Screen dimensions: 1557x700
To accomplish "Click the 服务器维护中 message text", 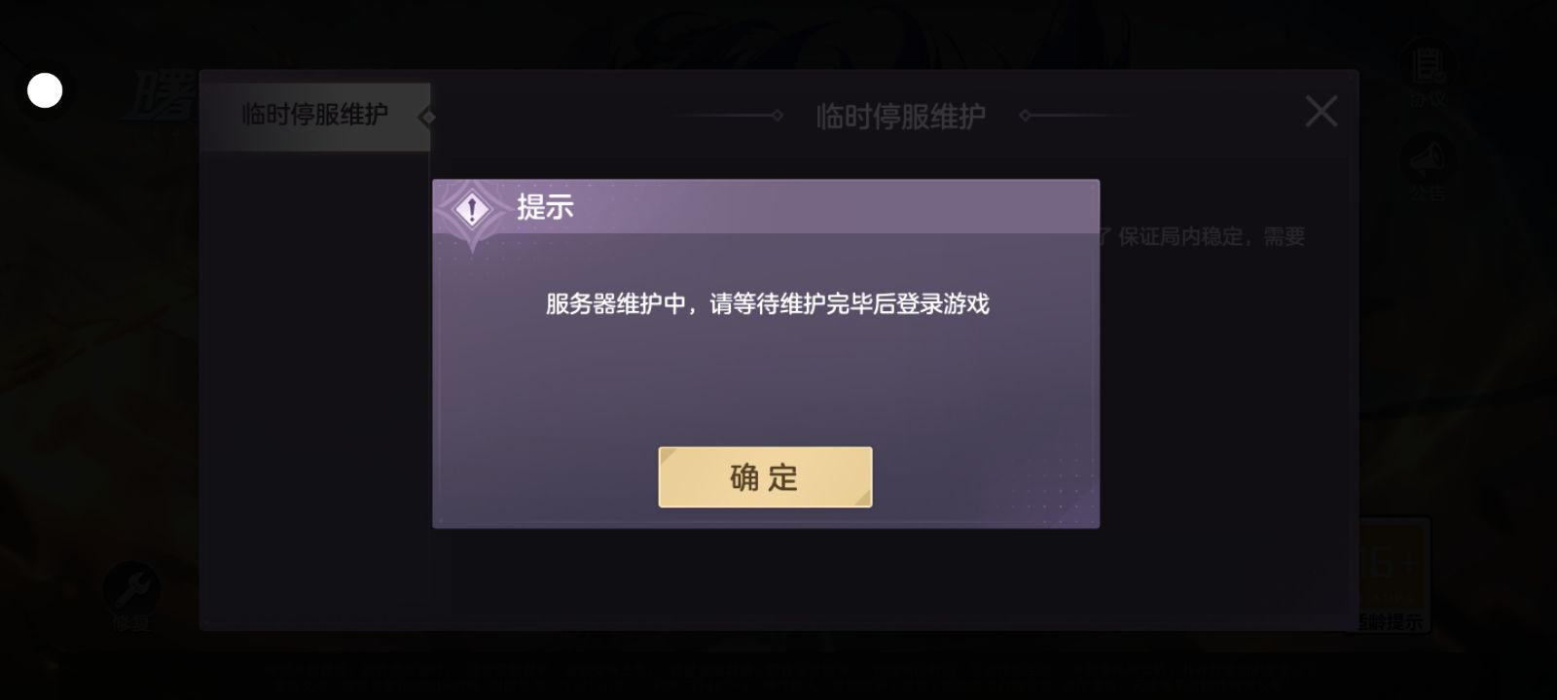I will 767,304.
